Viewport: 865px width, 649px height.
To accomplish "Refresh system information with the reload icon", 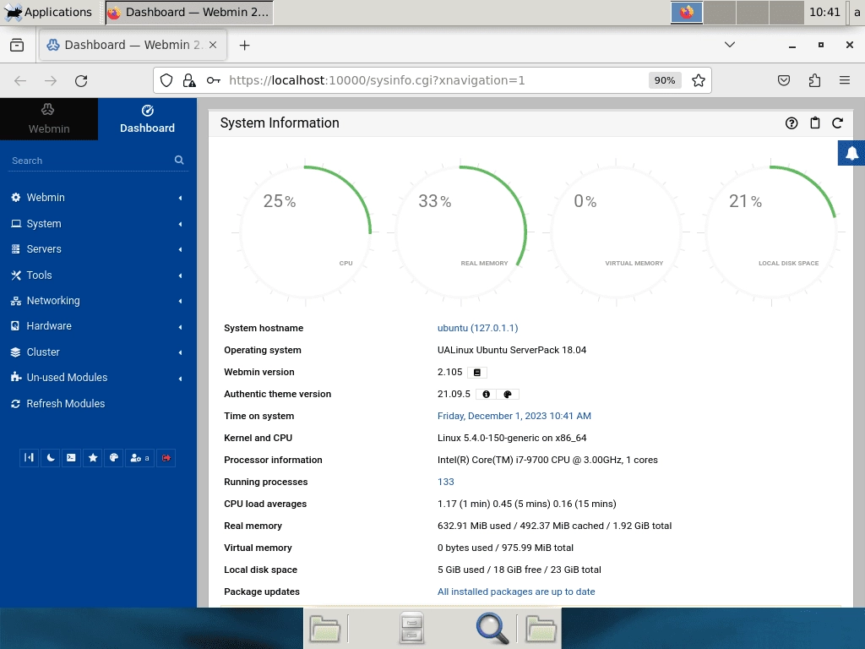I will (837, 123).
